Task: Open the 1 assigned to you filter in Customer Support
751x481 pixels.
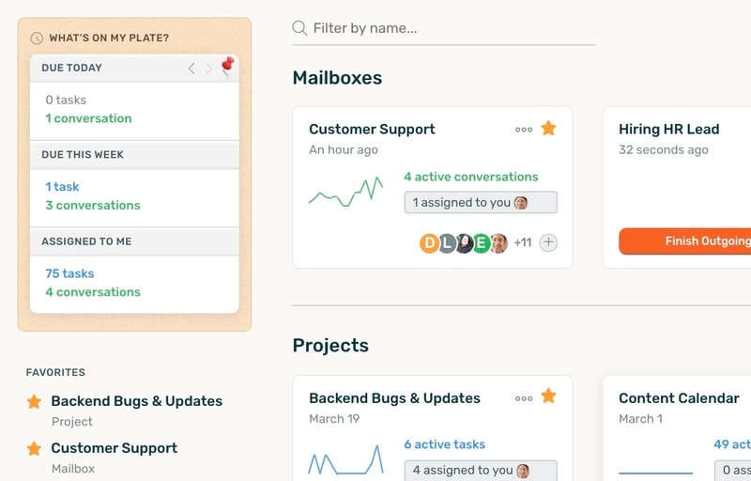Action: click(481, 203)
